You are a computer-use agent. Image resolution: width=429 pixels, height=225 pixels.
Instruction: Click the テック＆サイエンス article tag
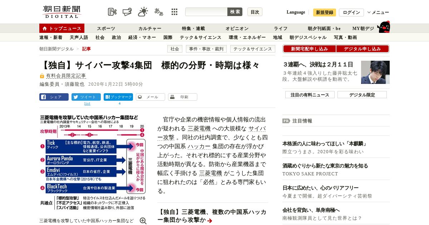pyautogui.click(x=253, y=49)
